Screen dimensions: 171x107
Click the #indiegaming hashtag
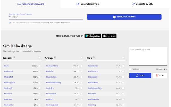93,99
